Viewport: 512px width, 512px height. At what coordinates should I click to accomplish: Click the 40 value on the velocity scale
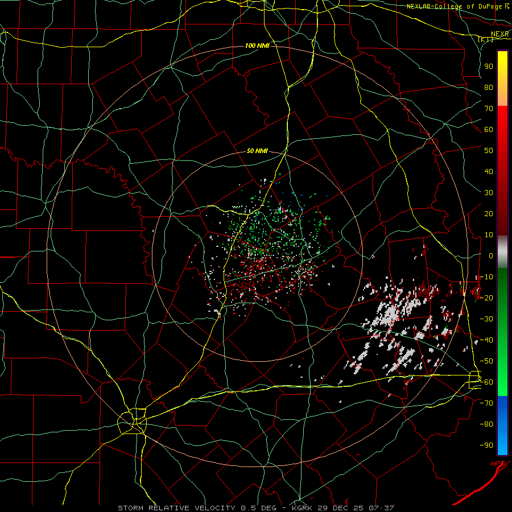coord(489,172)
